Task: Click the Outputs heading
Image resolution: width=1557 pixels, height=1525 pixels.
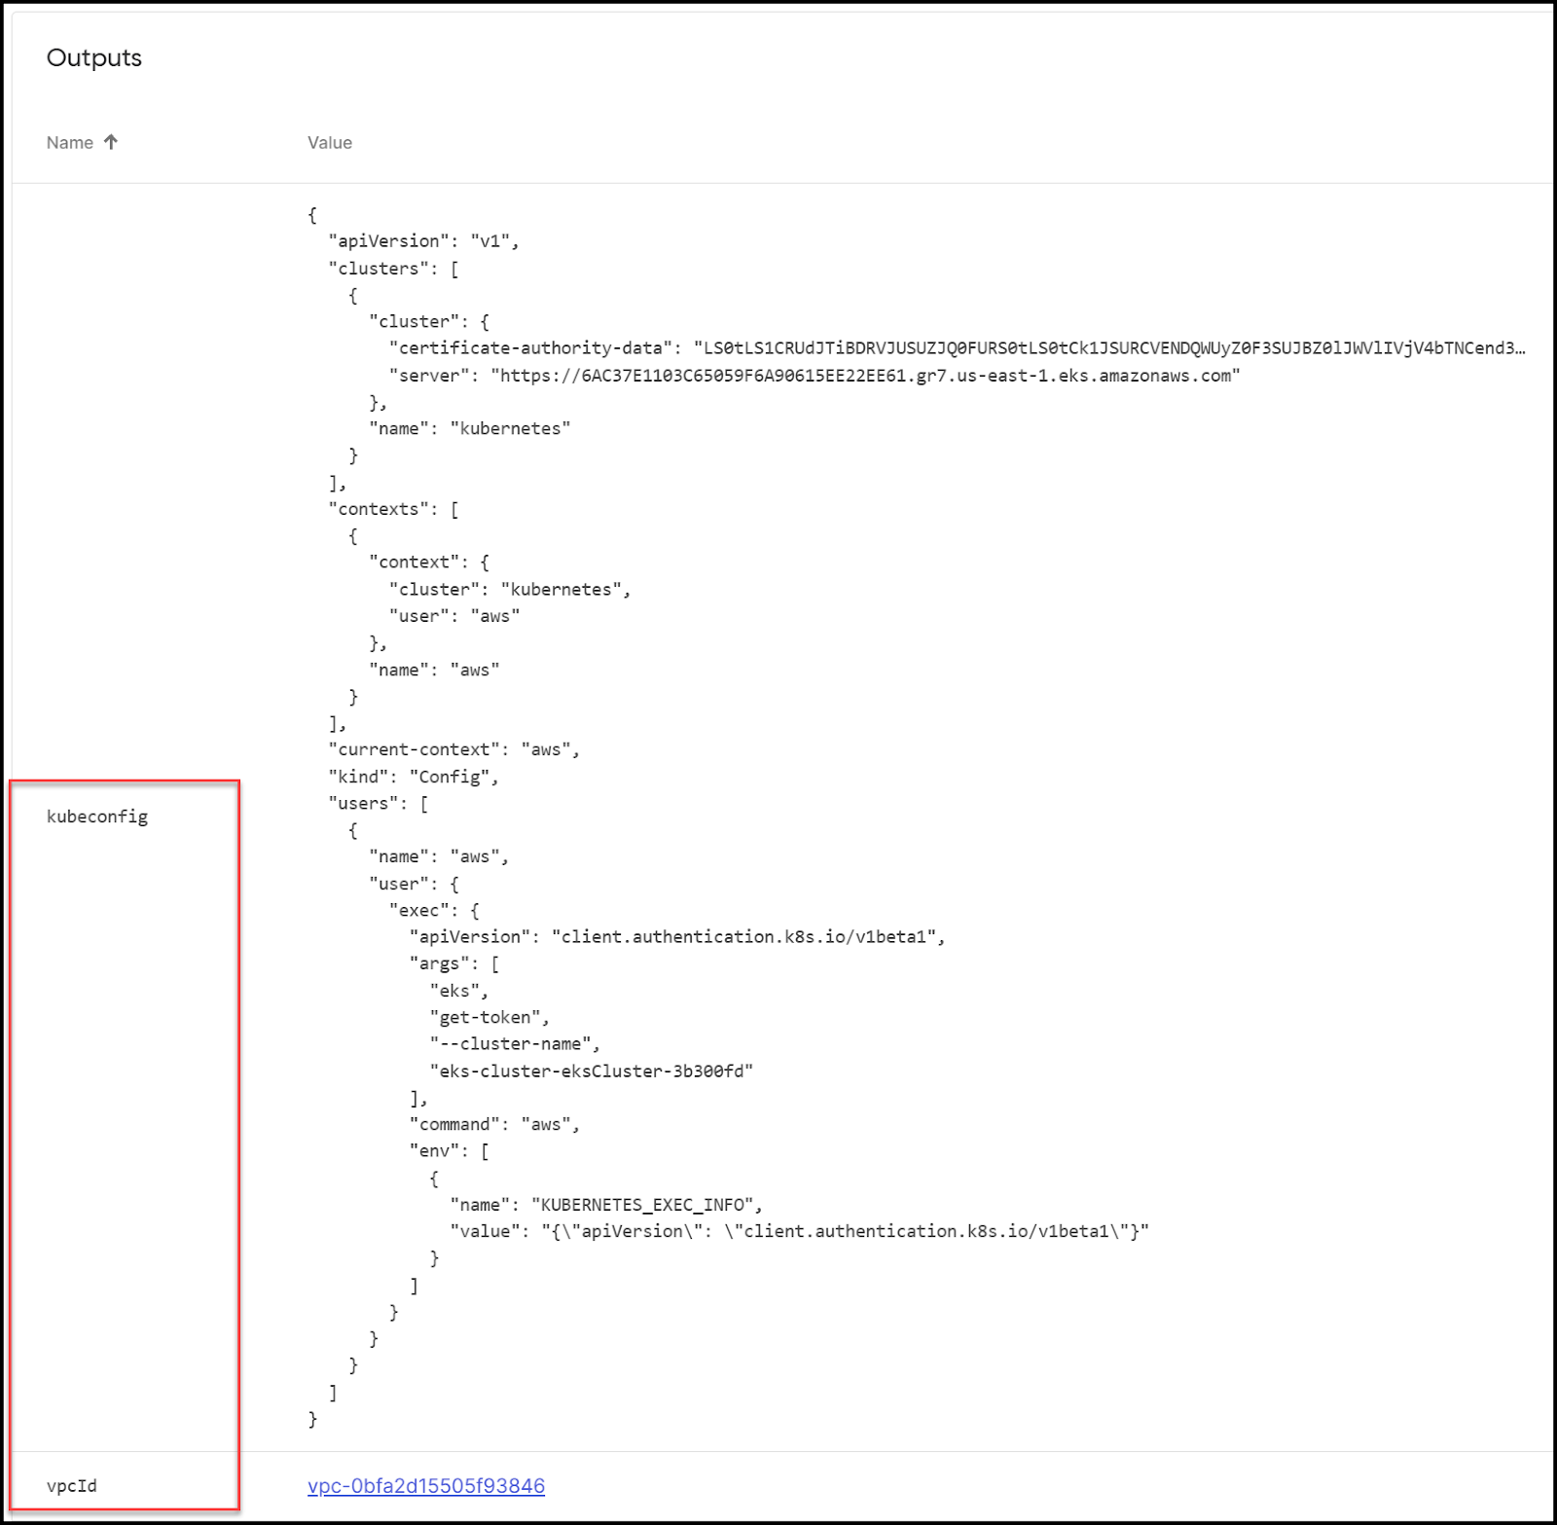Action: 94,58
